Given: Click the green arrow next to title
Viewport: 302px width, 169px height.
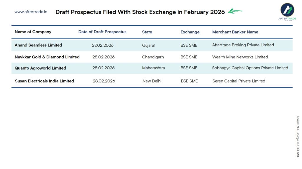Looking at the screenshot, I should [x=235, y=12].
